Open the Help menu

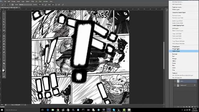point(51,1)
